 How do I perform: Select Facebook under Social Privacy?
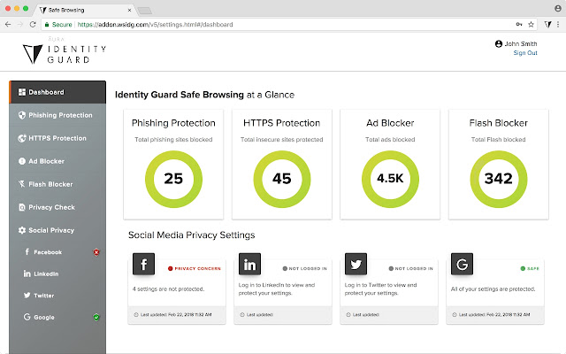48,252
